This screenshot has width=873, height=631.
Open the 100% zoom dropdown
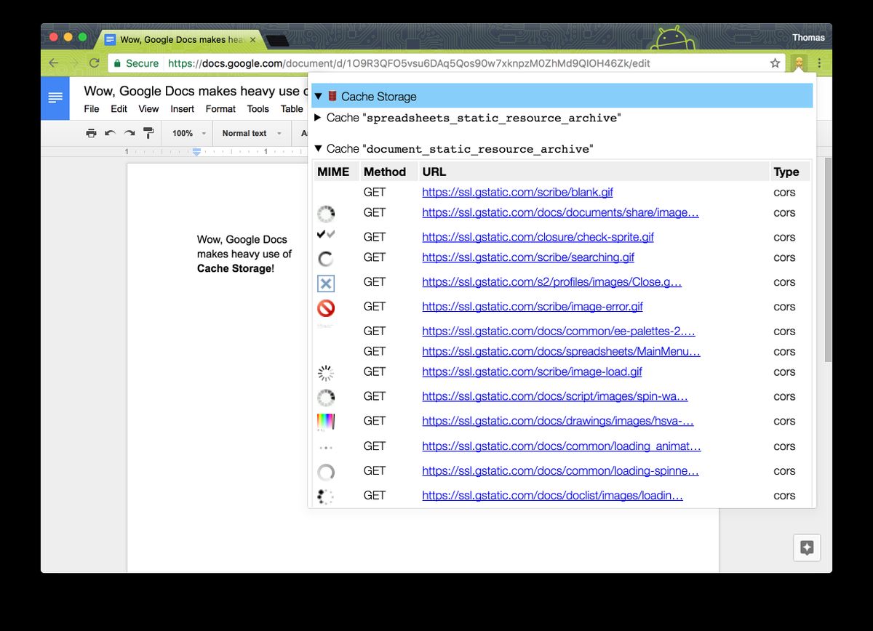point(189,133)
